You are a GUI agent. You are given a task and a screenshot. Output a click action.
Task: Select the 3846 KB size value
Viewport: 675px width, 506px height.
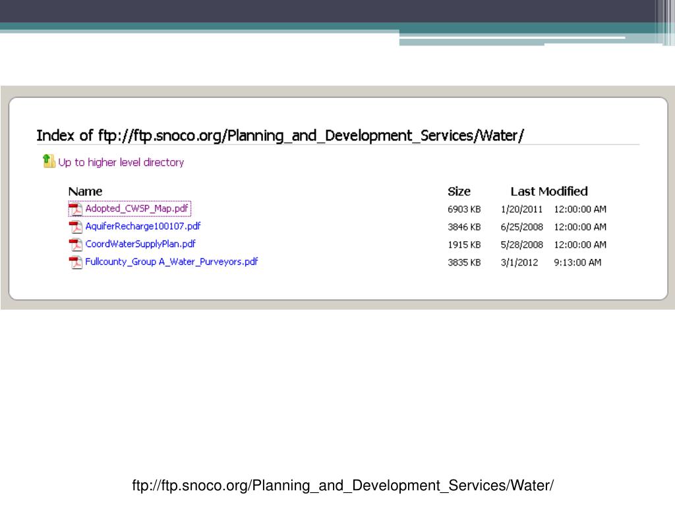click(x=464, y=227)
